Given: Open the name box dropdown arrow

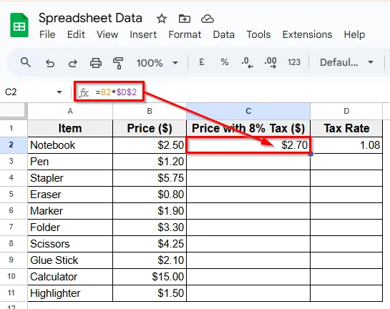Looking at the screenshot, I should [x=59, y=92].
